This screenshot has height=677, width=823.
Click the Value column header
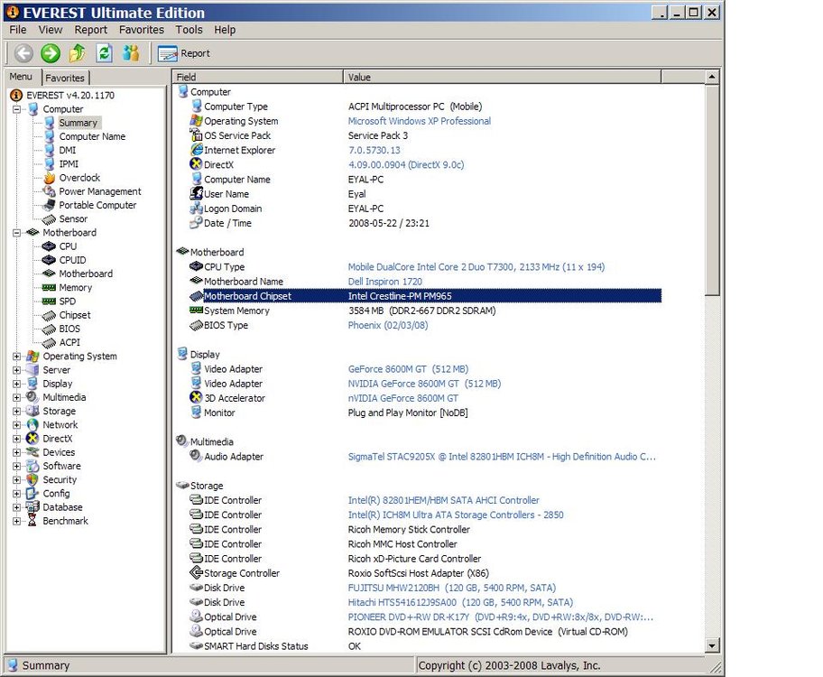(x=503, y=78)
